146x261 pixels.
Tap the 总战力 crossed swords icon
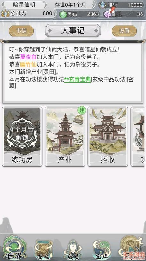pos(5,13)
